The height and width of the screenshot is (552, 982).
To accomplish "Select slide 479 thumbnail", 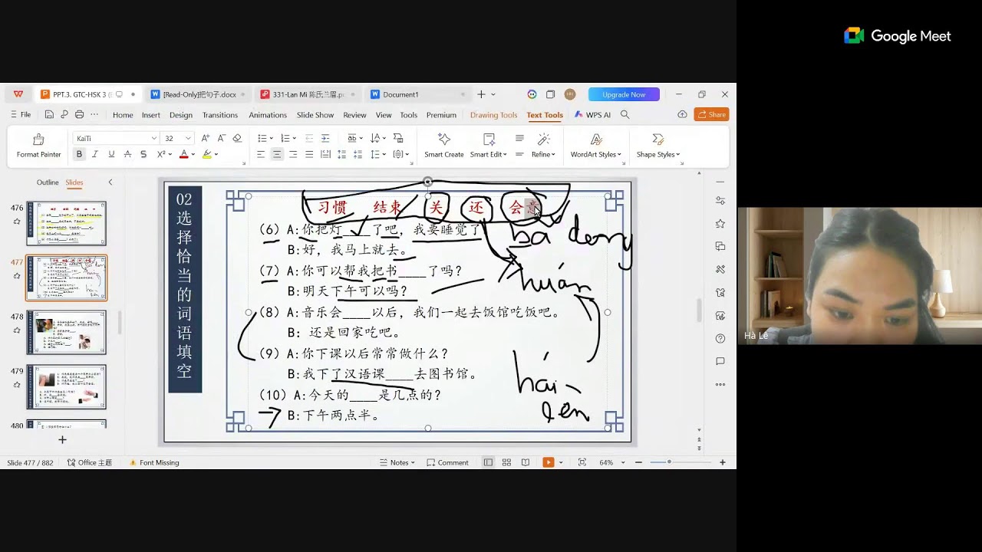I will click(67, 387).
